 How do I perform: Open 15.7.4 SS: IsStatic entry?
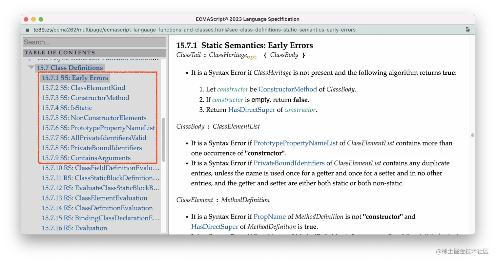point(67,108)
